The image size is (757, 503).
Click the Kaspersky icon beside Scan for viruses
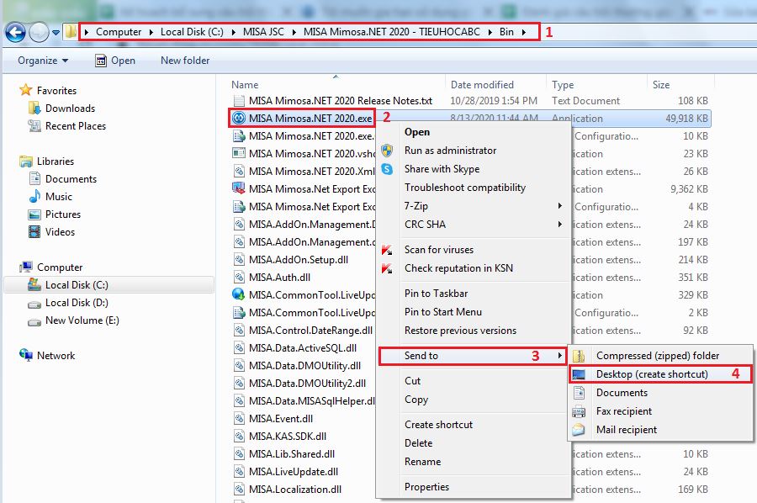pyautogui.click(x=387, y=250)
